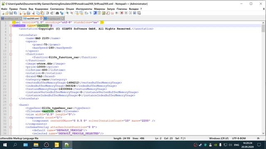
Task: Undo the last edit via toolbar
Action: tap(47, 13)
